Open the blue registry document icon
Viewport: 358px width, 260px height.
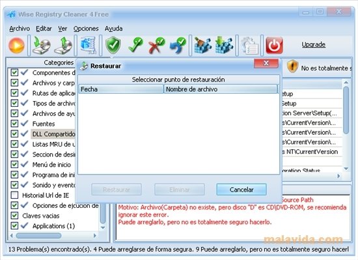coord(88,46)
